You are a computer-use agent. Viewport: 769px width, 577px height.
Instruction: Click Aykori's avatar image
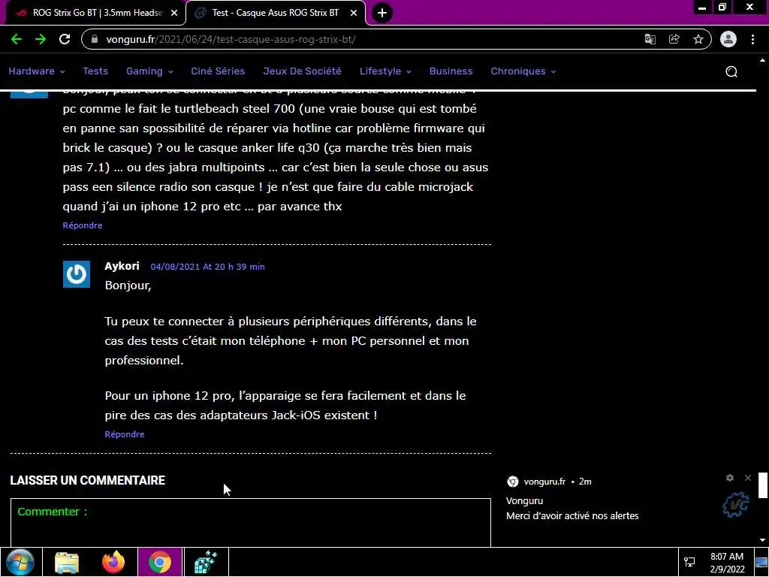click(x=77, y=274)
